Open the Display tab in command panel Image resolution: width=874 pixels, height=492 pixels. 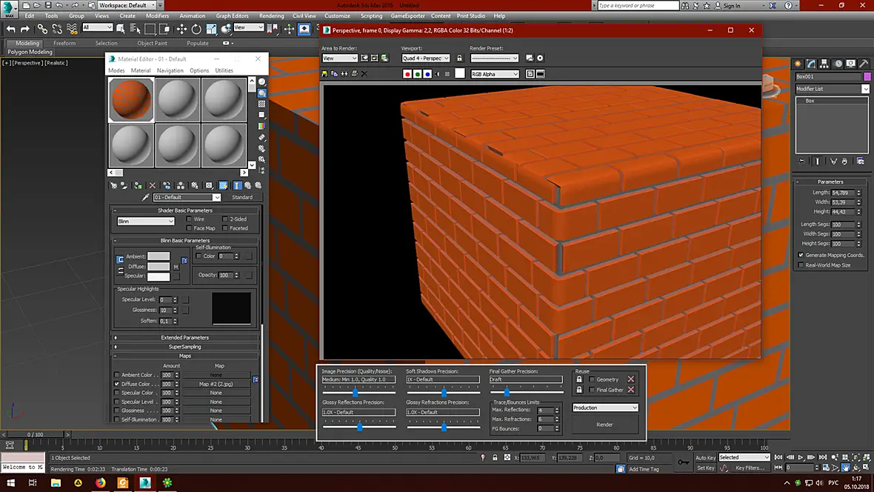850,64
